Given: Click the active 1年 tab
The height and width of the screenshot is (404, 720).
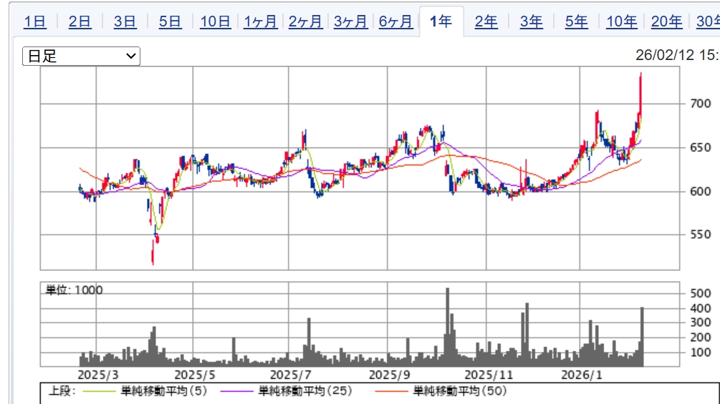Looking at the screenshot, I should [x=441, y=22].
